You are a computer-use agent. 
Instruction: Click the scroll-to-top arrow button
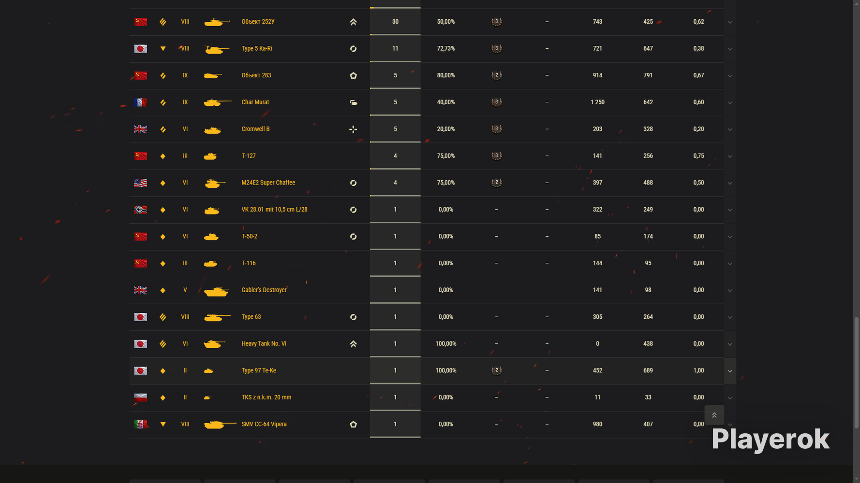click(x=714, y=415)
